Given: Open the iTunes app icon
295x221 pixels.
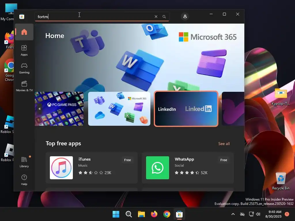Looking at the screenshot, I should pos(61,168).
